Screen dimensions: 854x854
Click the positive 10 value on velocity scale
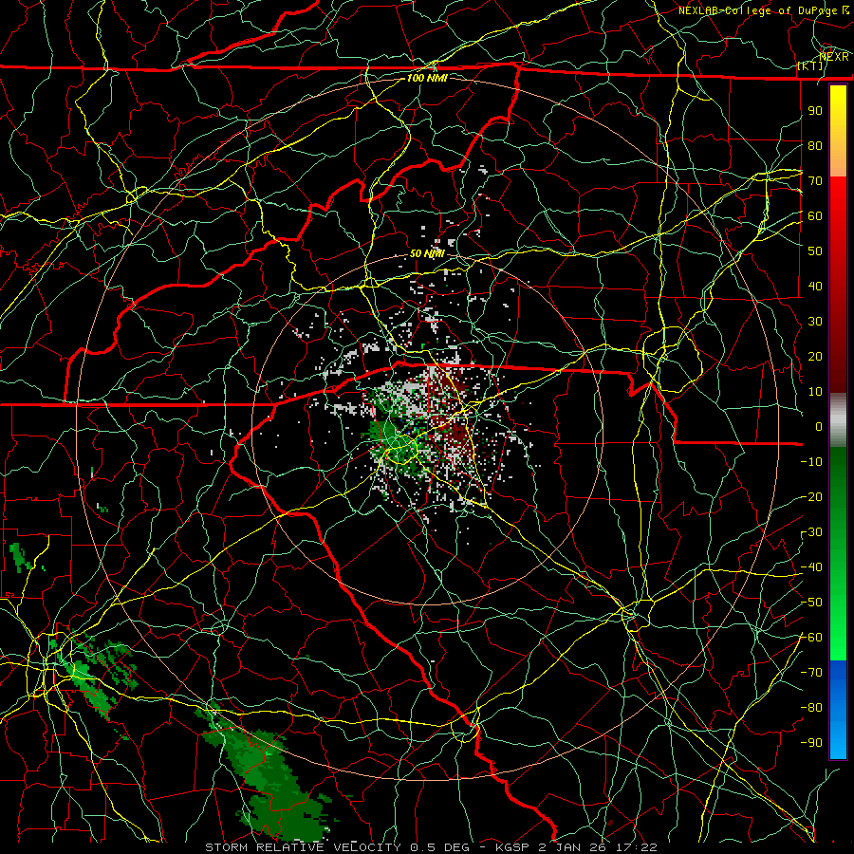click(x=815, y=392)
